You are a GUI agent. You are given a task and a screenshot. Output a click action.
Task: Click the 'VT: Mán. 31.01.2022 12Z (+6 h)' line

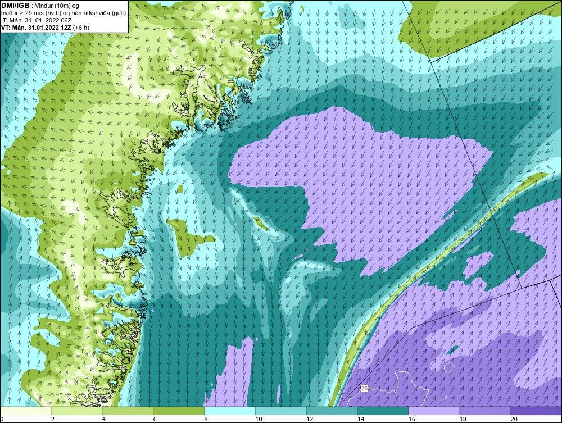[x=45, y=27]
